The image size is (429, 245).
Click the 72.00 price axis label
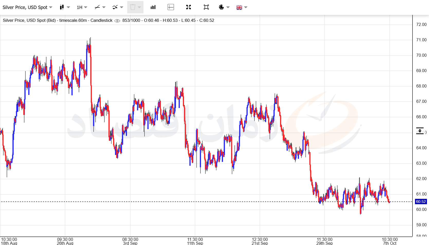coord(421,24)
